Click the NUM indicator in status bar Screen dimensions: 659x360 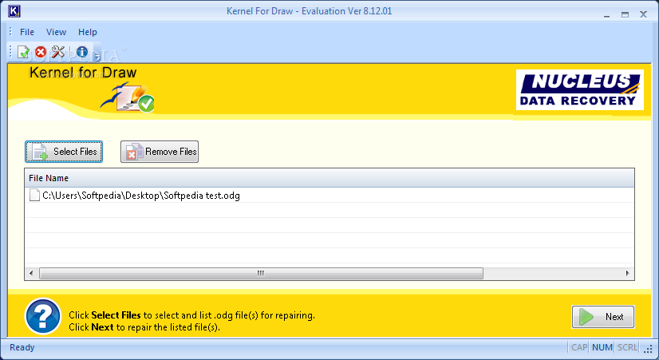(602, 347)
